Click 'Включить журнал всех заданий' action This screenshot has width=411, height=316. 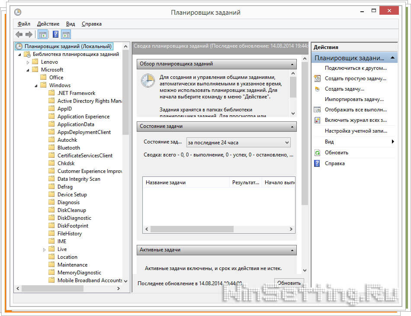click(x=356, y=120)
